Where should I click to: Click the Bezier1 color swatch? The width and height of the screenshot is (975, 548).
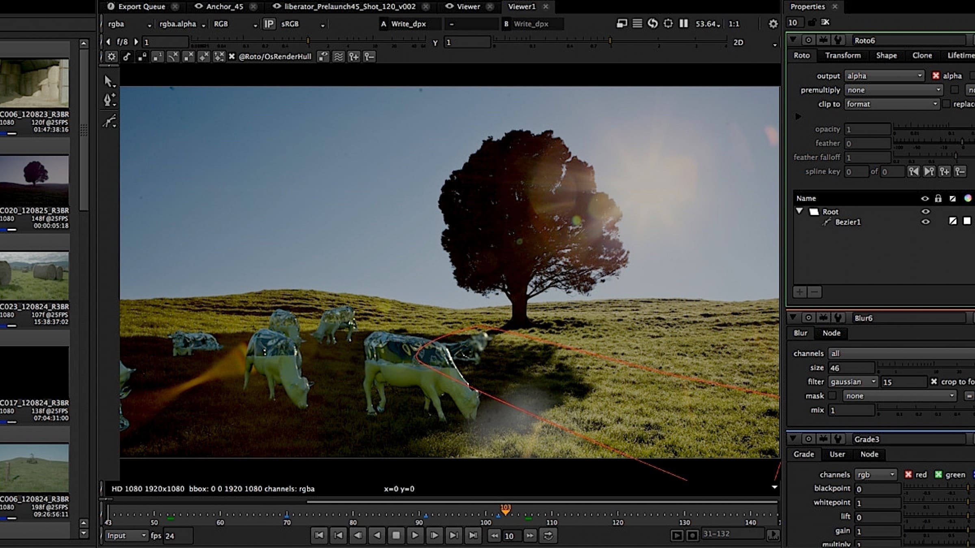click(x=967, y=221)
